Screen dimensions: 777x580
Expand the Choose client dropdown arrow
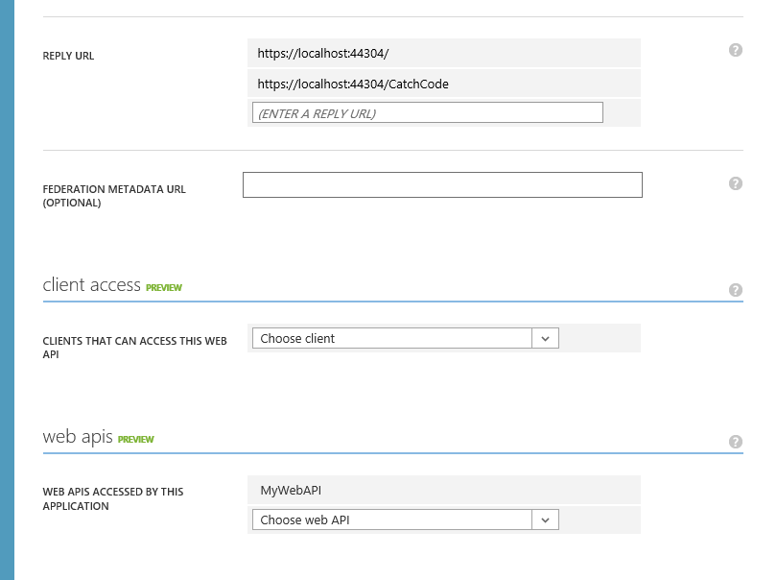coord(545,338)
